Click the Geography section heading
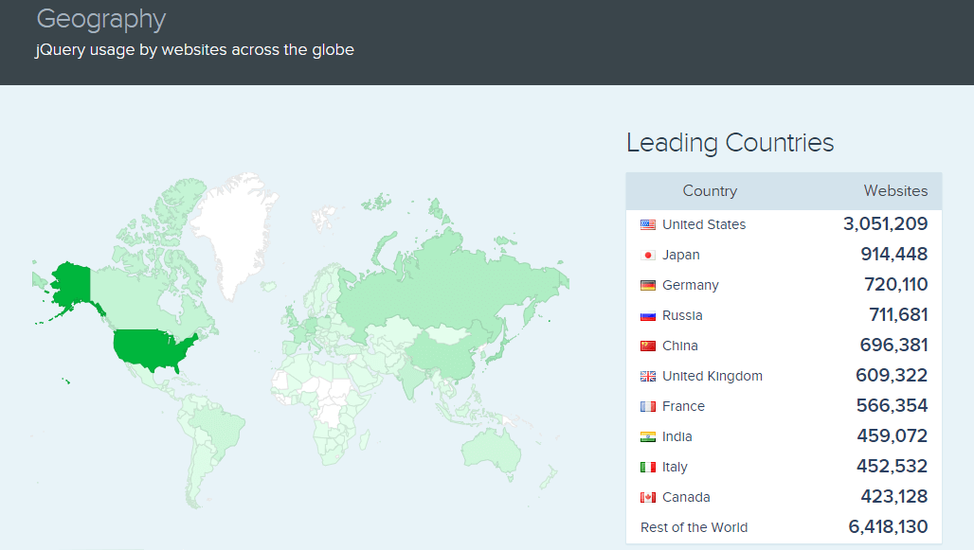 coord(100,19)
